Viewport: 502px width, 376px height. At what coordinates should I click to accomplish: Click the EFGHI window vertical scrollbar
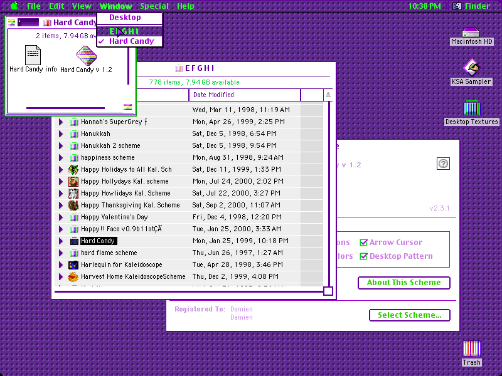tap(328, 194)
